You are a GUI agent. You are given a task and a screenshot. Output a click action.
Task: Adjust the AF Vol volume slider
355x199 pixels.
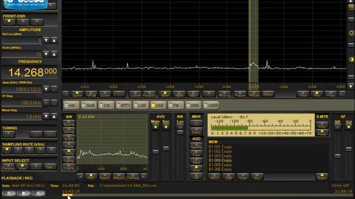click(349, 149)
